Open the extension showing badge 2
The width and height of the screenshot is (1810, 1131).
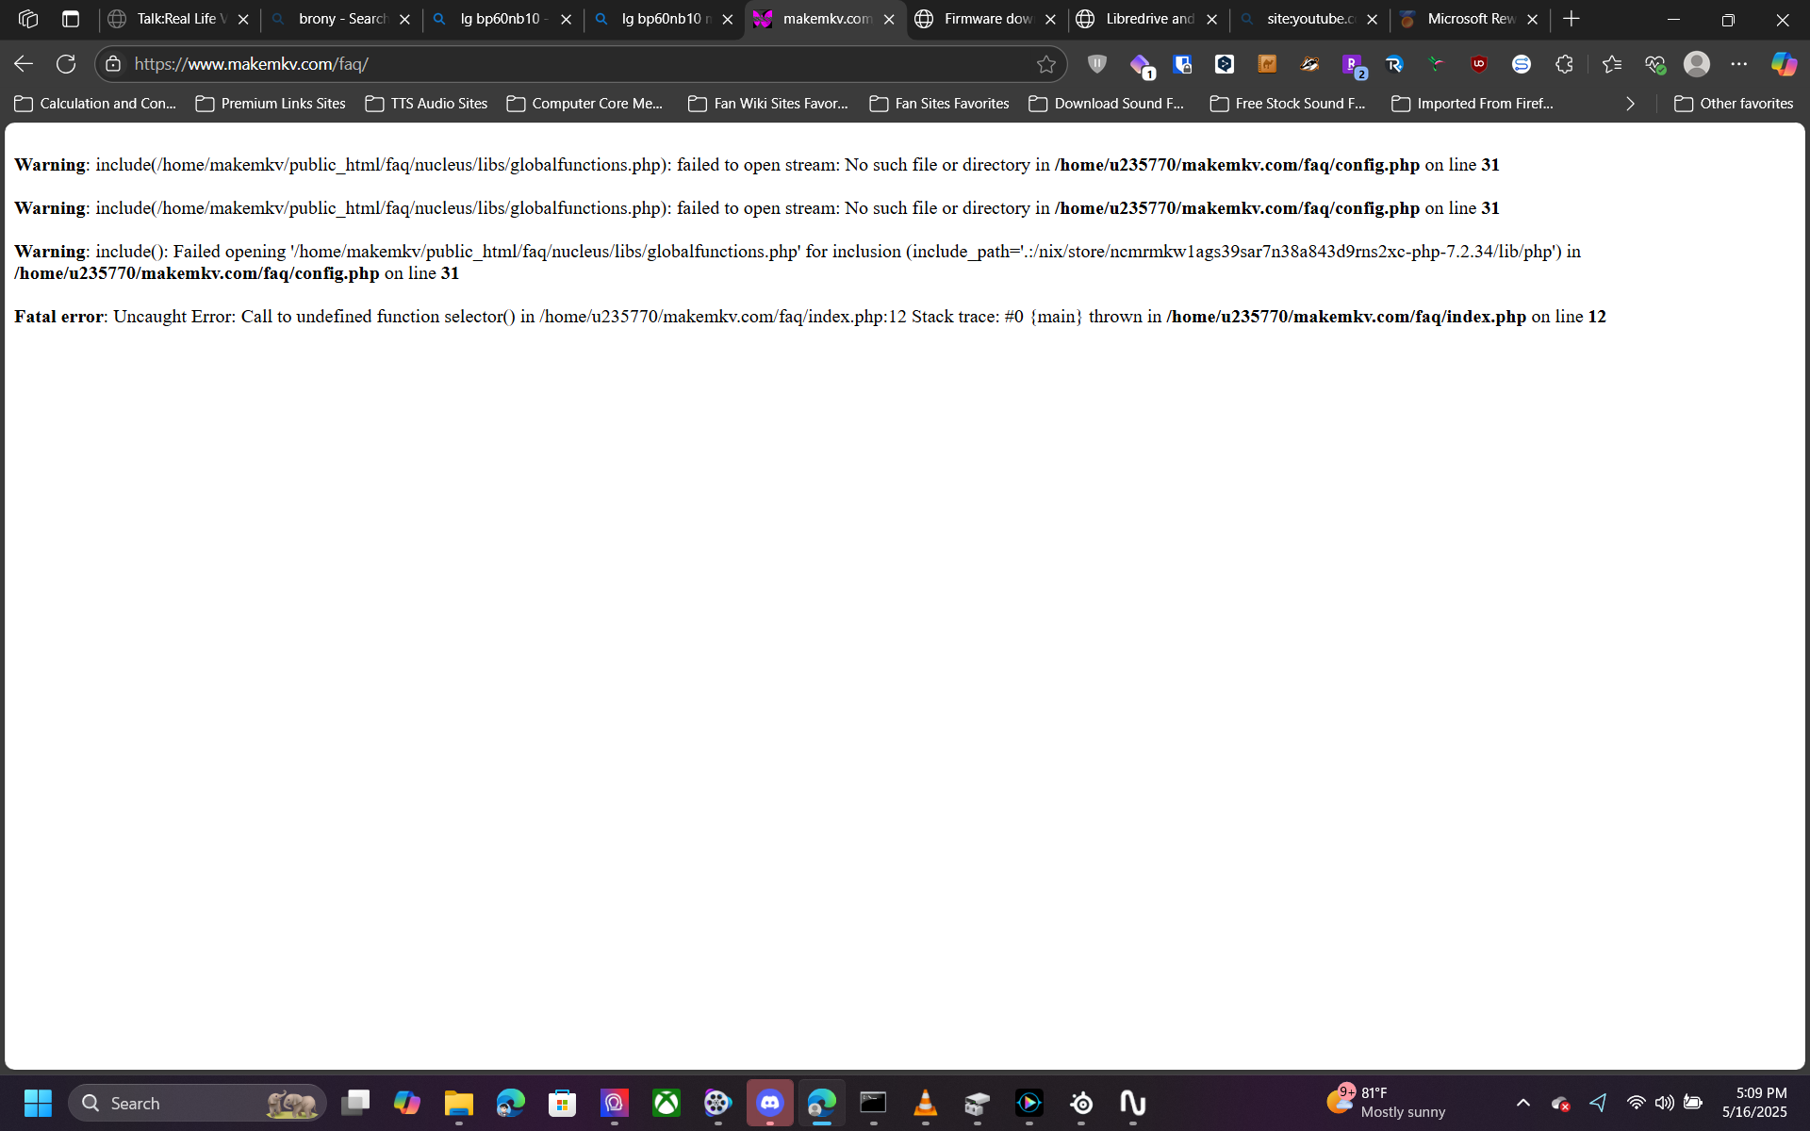(1354, 64)
